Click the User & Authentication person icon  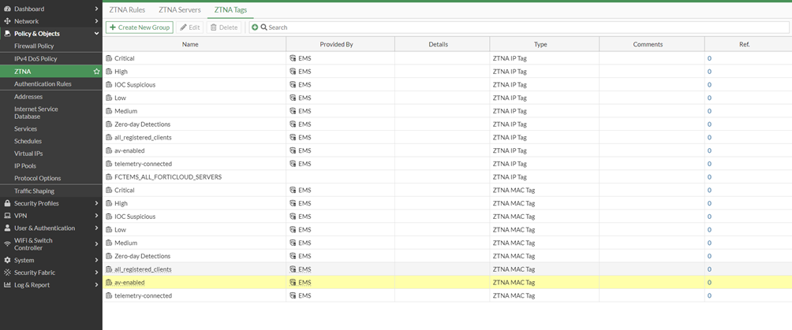7,228
